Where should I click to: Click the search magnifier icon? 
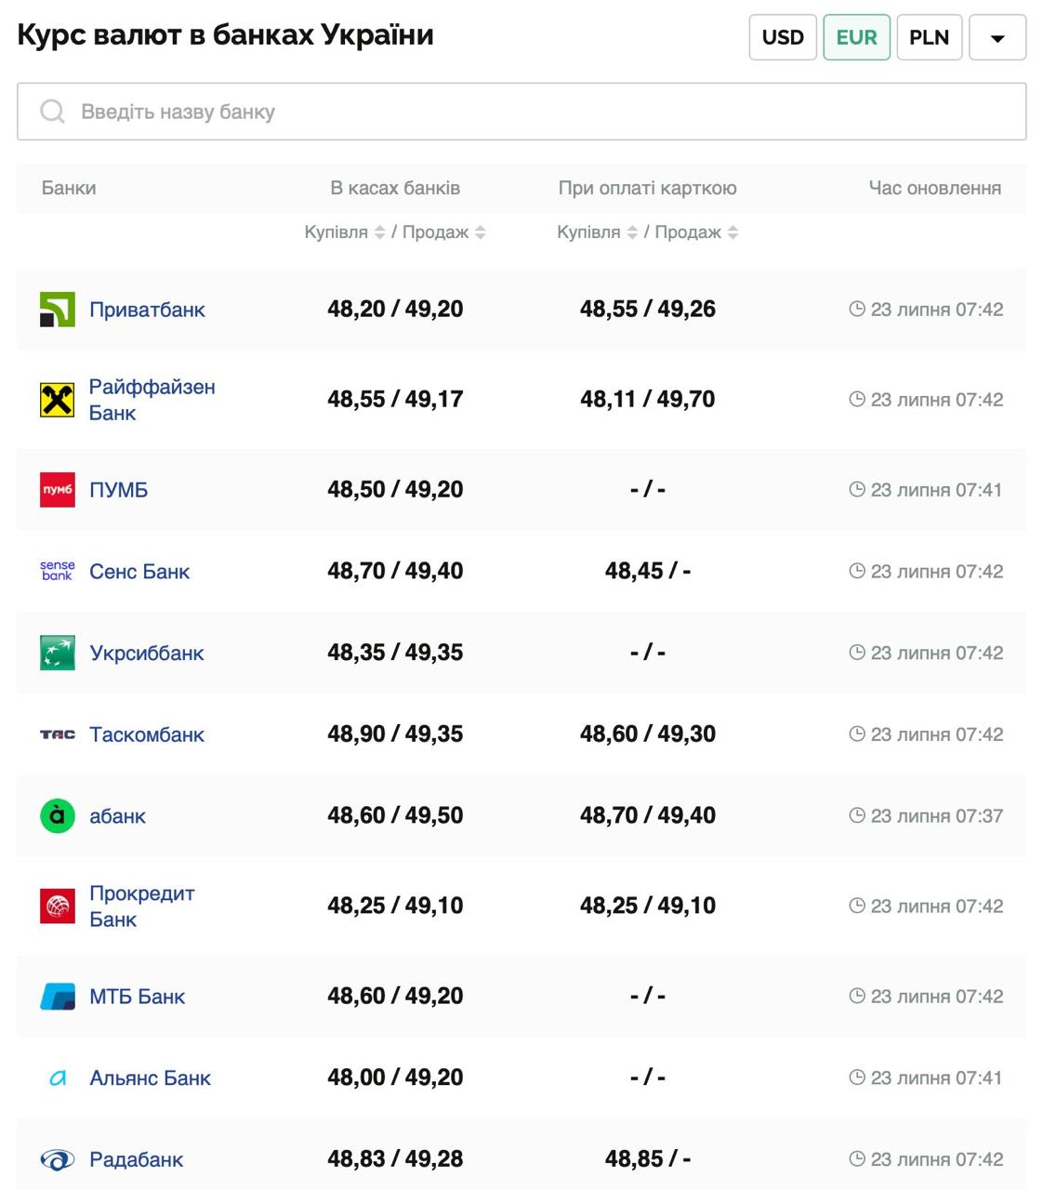pos(53,112)
